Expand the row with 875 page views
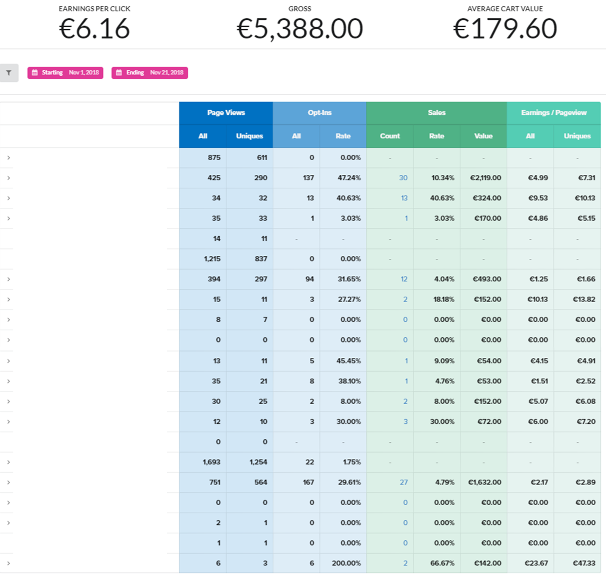606x577 pixels. (x=9, y=158)
